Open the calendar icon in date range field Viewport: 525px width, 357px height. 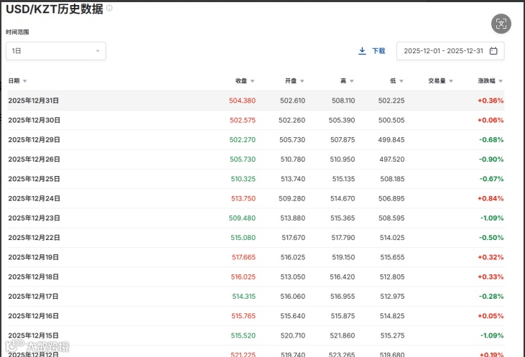(x=493, y=51)
